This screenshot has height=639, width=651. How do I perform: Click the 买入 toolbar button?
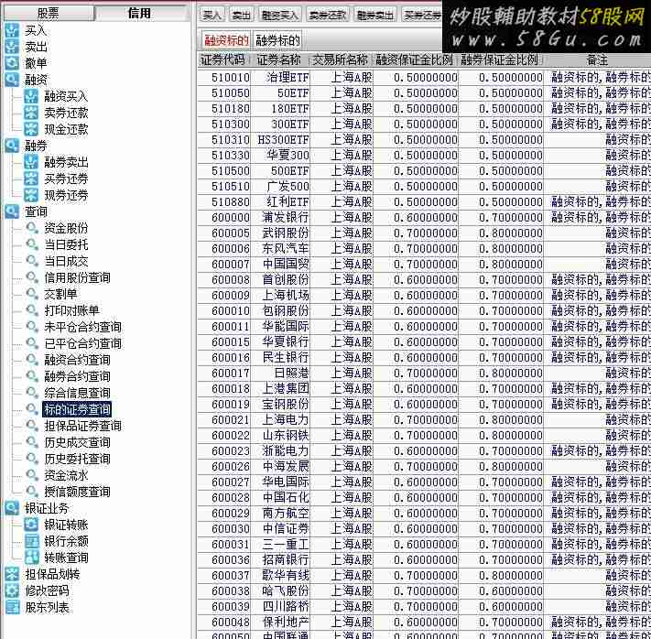point(212,16)
